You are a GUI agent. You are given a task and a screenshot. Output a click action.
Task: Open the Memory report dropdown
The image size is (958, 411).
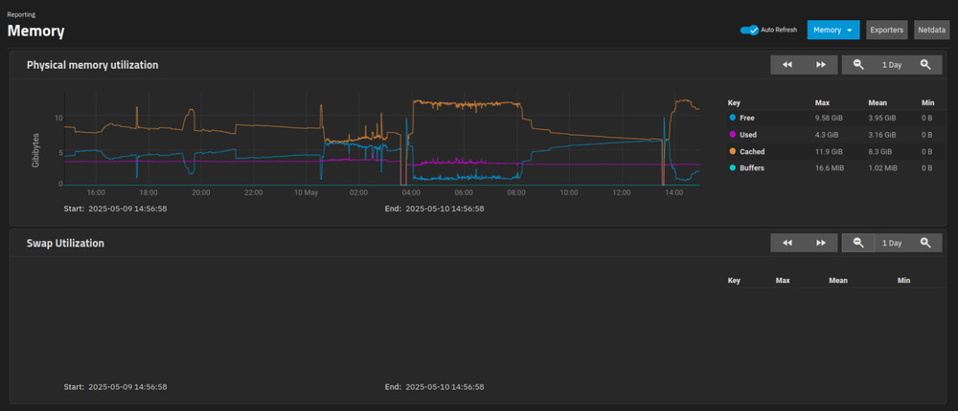[x=833, y=30]
